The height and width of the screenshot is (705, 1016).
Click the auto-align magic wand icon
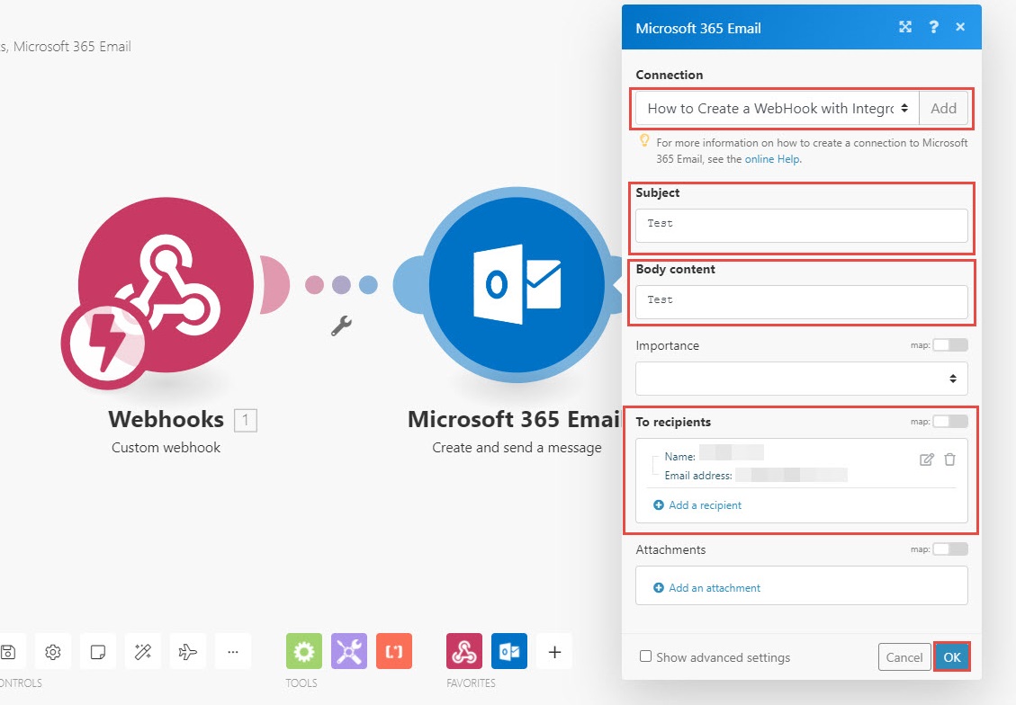[x=143, y=652]
